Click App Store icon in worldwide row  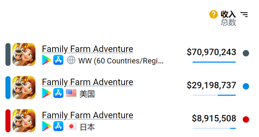(x=59, y=60)
